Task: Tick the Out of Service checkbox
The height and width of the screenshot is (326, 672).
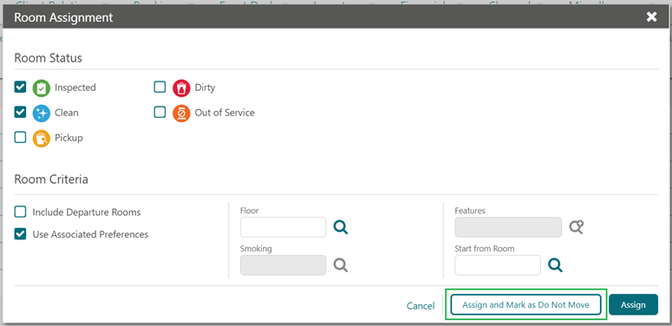Action: (x=160, y=113)
